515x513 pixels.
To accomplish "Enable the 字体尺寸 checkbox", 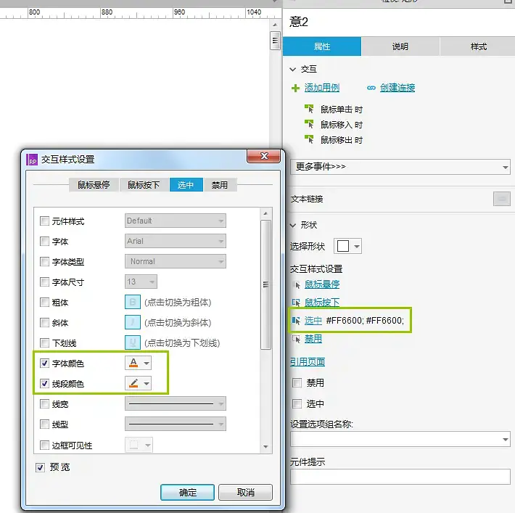I will [x=44, y=282].
